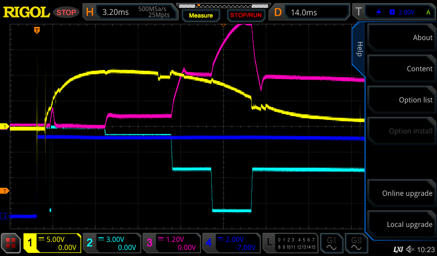Open the red function navigation menu icon
Screen dimensions: 437x256
click(x=11, y=243)
